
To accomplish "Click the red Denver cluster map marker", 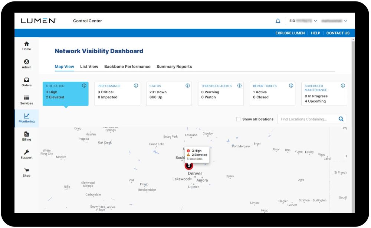I will coord(189,166).
